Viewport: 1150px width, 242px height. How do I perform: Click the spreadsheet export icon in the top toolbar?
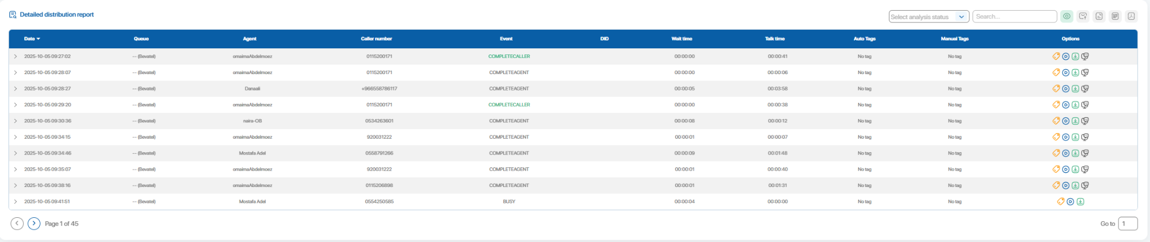1115,16
